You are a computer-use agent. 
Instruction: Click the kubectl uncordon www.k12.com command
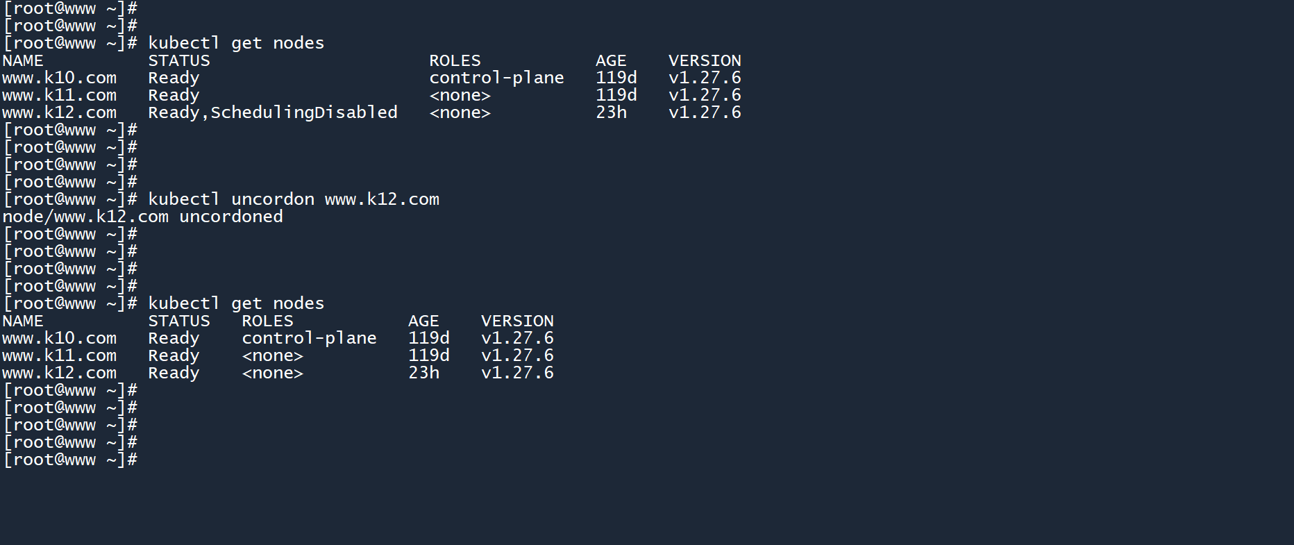point(293,199)
